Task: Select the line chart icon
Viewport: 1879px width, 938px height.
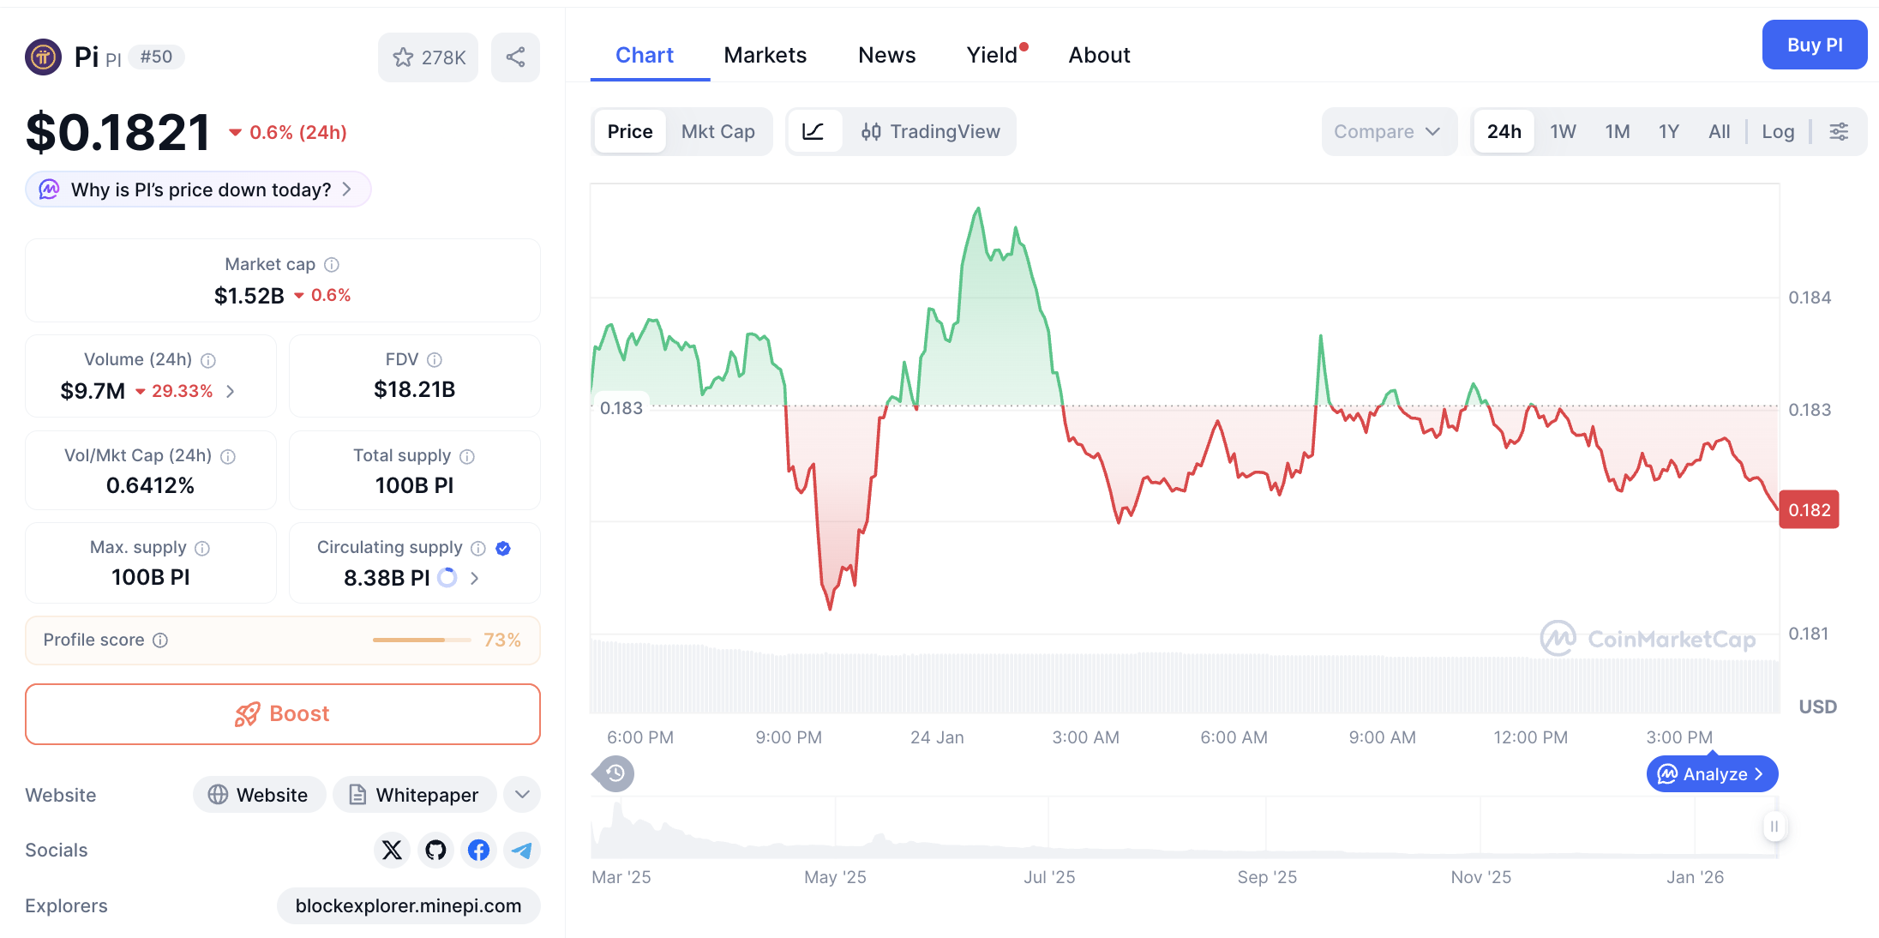Action: tap(813, 131)
